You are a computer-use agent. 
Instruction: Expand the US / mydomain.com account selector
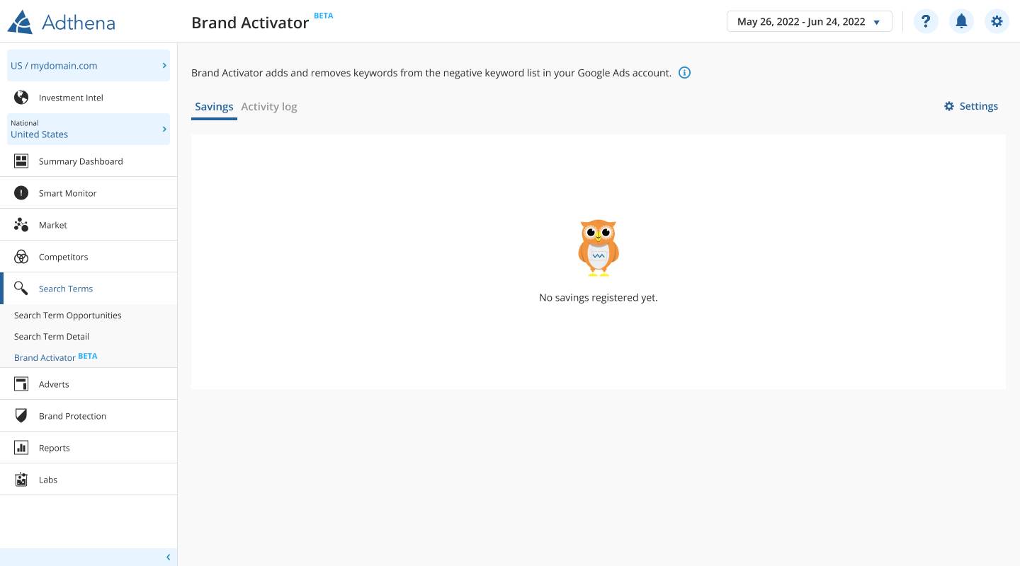89,66
